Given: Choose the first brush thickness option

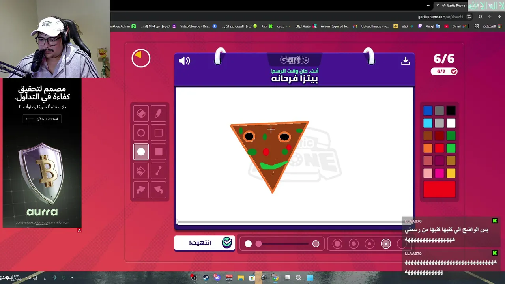Looking at the screenshot, I should point(337,244).
